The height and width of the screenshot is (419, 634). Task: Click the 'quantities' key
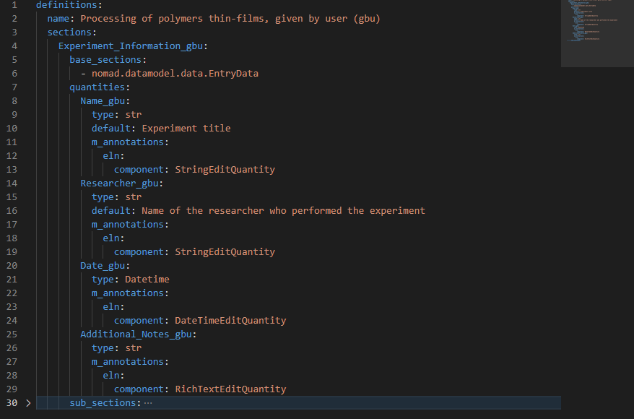97,87
